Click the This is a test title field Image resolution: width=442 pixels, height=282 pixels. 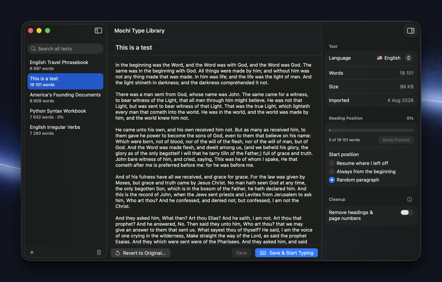(x=134, y=47)
